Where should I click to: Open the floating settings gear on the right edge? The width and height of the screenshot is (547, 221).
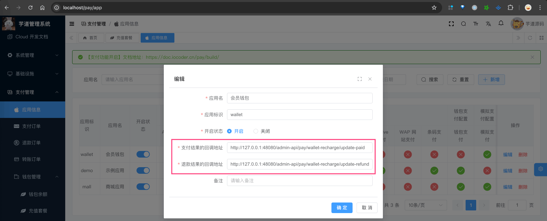coord(540,169)
